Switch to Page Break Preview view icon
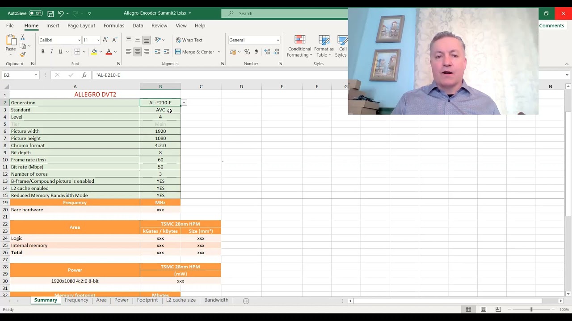 click(498, 309)
